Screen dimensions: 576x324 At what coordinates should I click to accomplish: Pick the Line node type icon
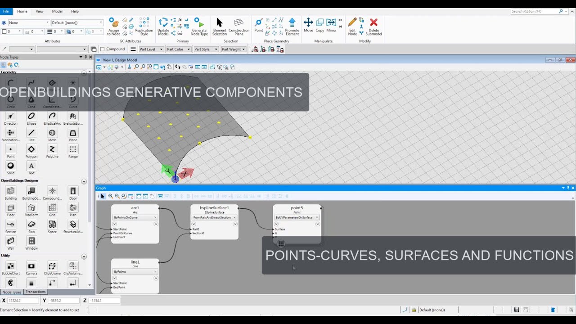pos(31,133)
